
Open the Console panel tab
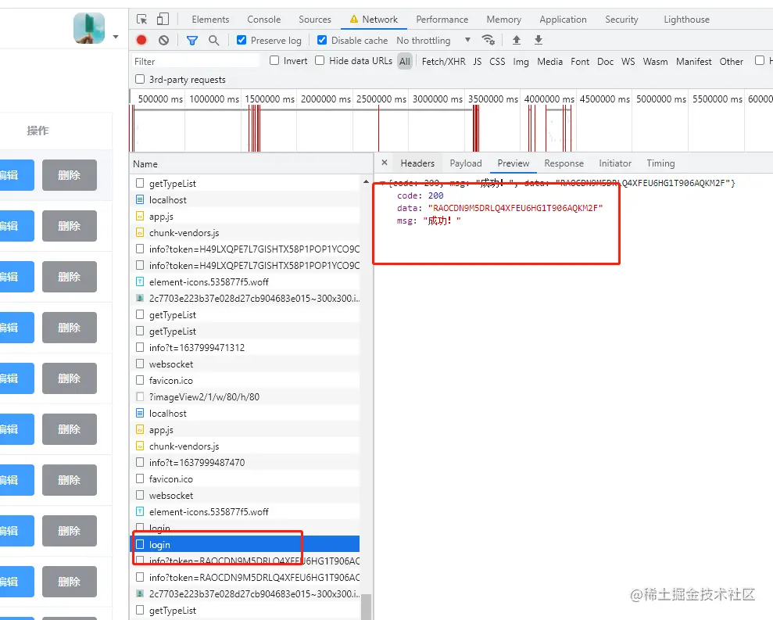click(x=263, y=20)
